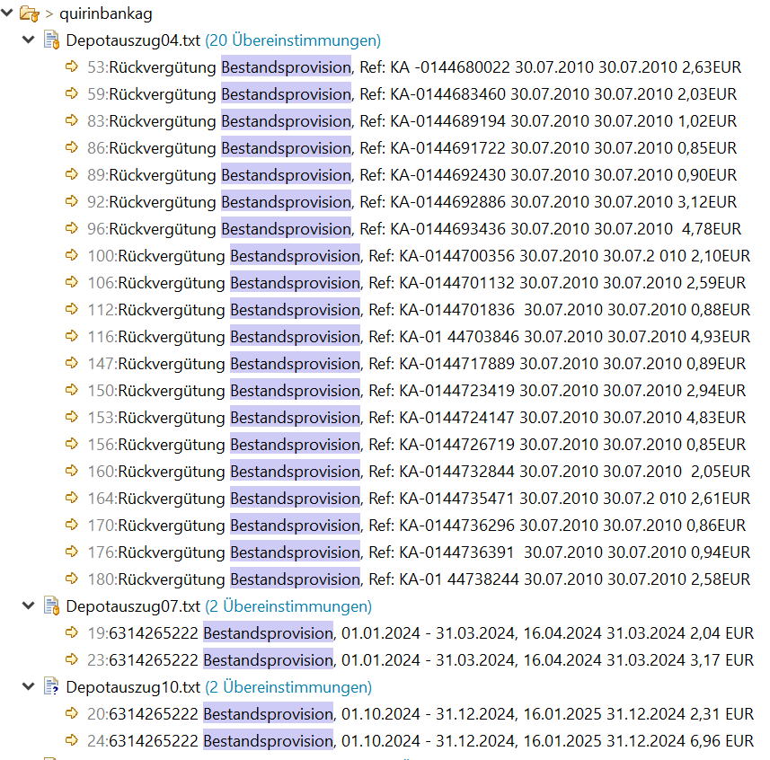Open match Ref KA-0144732844 2,05EUR
Screen dimensions: 770x760
(419, 472)
